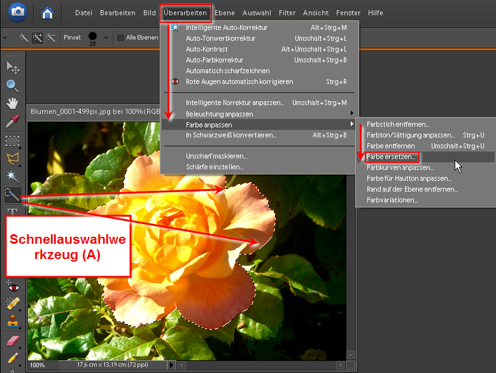496x373 pixels.
Task: Click 'Farbe ersetzen...' in submenu
Action: (x=392, y=157)
